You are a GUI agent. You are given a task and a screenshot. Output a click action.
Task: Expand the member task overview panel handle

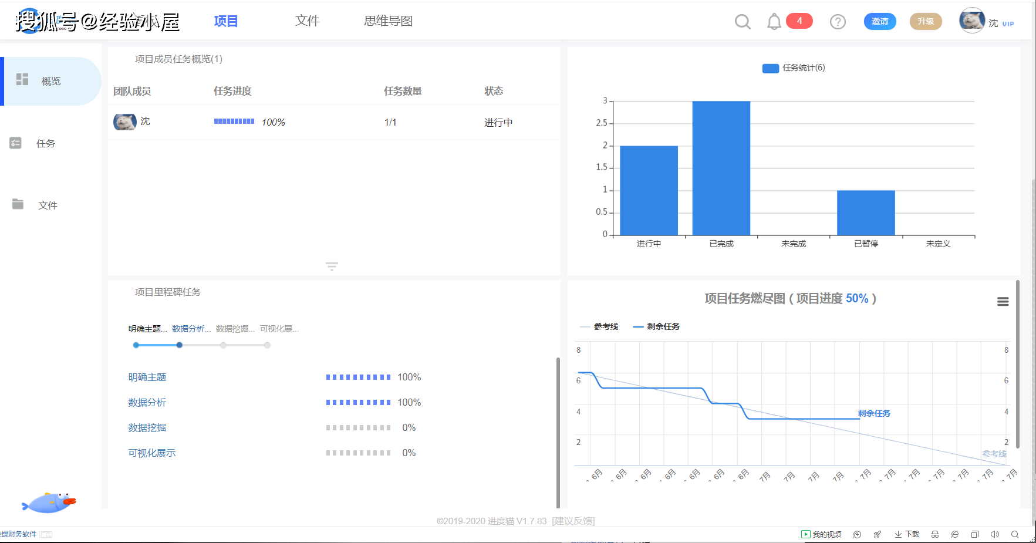tap(332, 267)
